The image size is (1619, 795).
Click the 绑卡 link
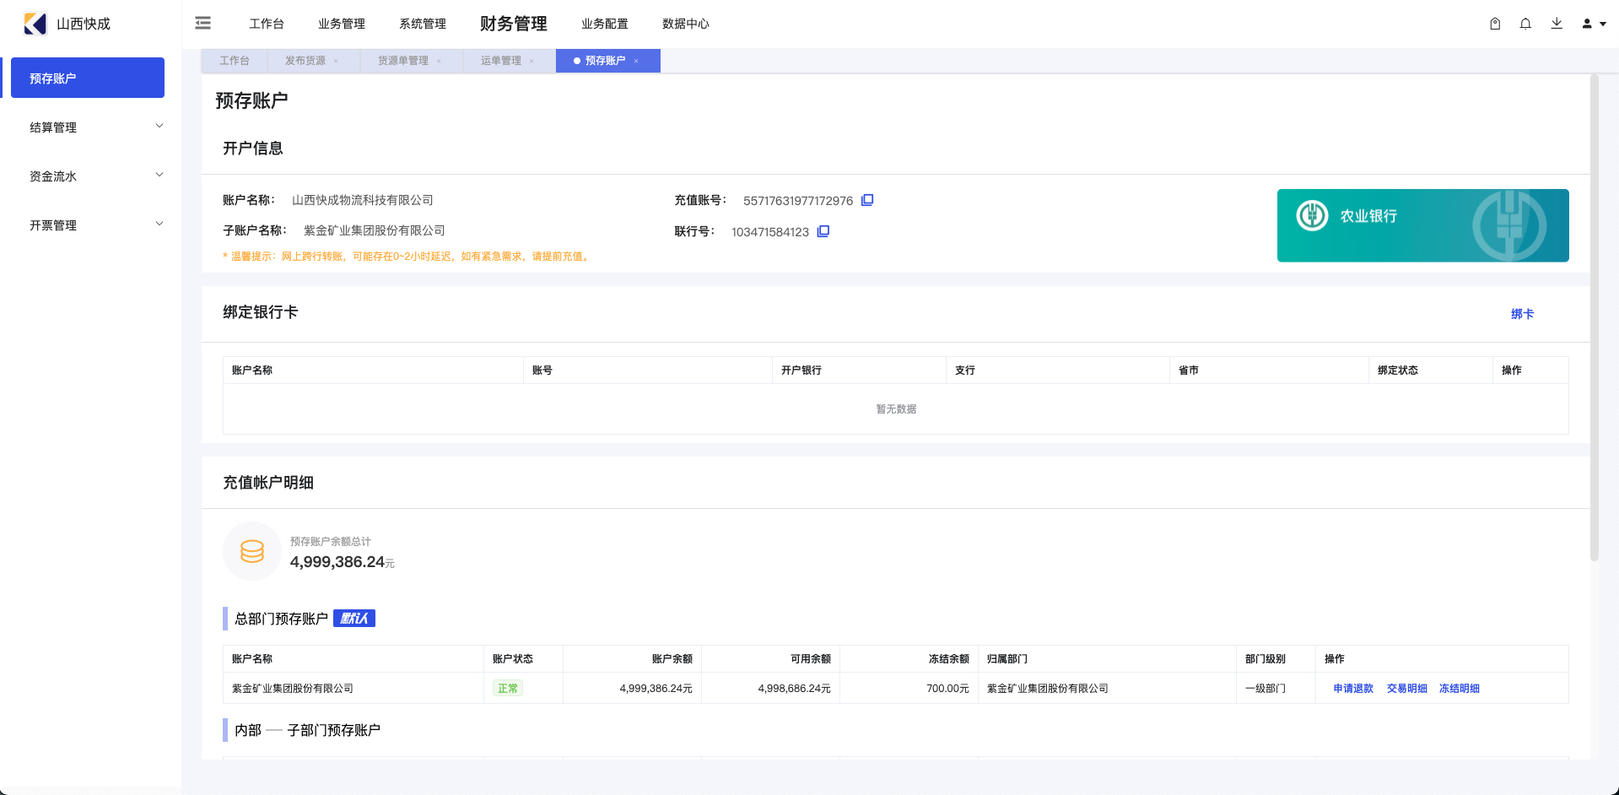click(1523, 314)
